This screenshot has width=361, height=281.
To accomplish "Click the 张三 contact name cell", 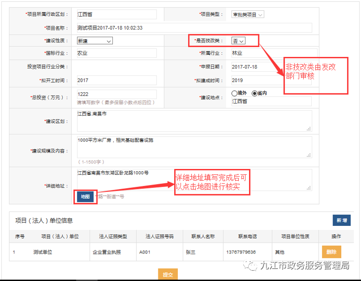I will 190,252.
